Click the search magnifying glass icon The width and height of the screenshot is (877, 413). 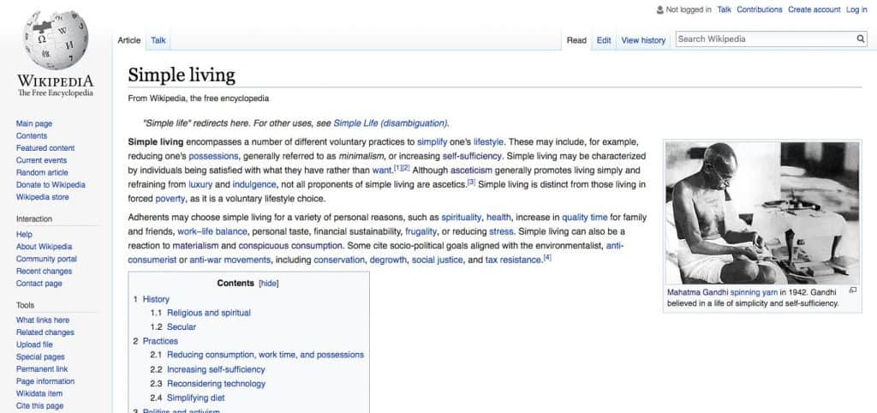pyautogui.click(x=861, y=39)
